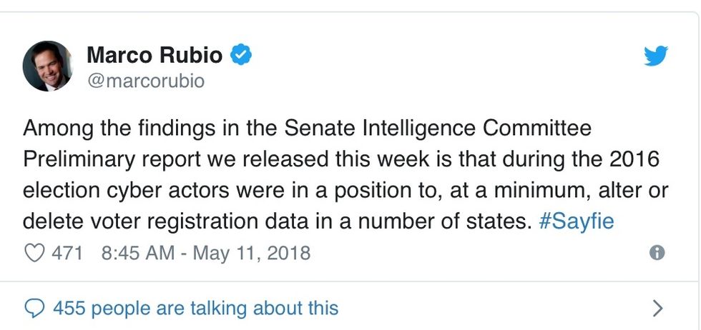Click the Twitter bird logo
The width and height of the screenshot is (701, 330).
(655, 56)
